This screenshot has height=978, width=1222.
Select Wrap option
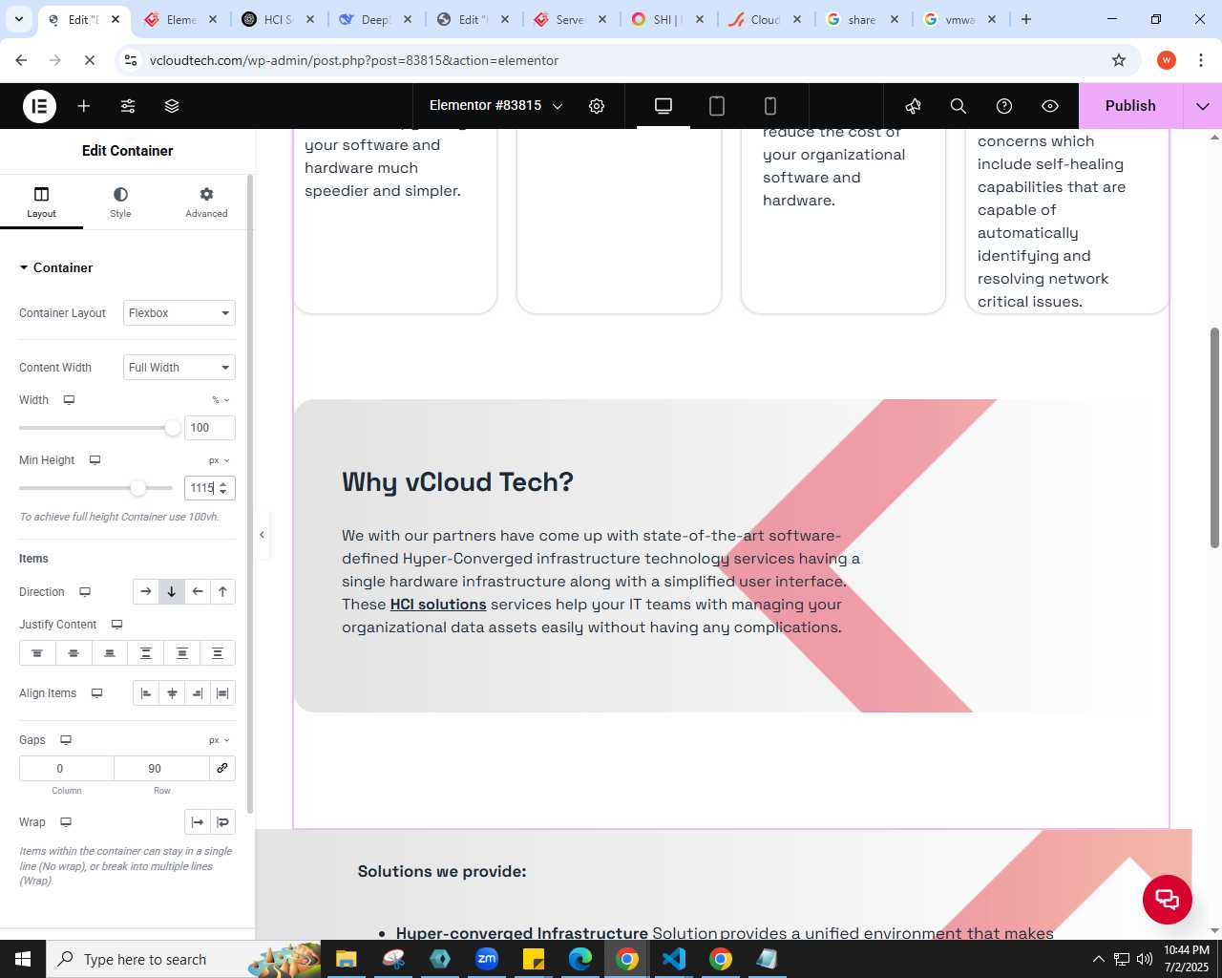[222, 822]
